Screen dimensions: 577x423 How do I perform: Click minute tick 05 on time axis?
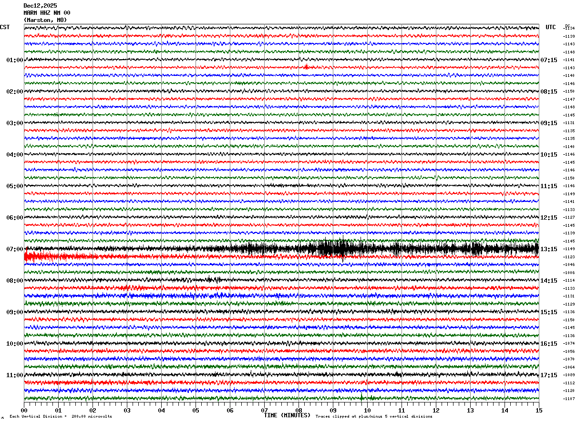coord(196,410)
